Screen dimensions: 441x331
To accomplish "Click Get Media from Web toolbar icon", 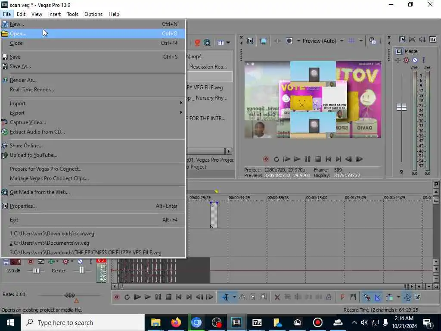I will (x=207, y=43).
